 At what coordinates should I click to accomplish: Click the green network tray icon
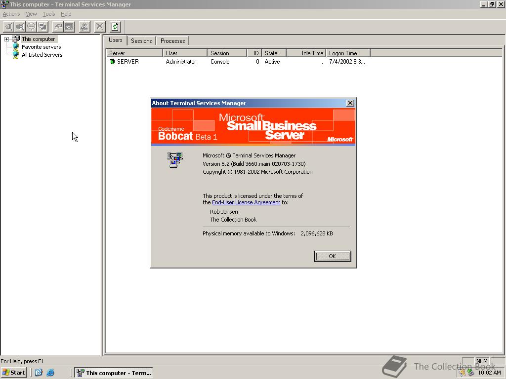[471, 373]
